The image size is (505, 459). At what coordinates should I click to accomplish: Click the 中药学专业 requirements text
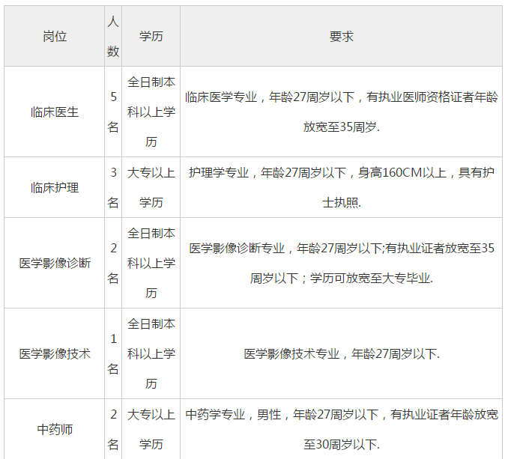[341, 429]
